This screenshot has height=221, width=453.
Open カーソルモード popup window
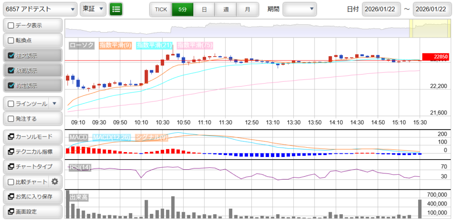tap(32, 137)
